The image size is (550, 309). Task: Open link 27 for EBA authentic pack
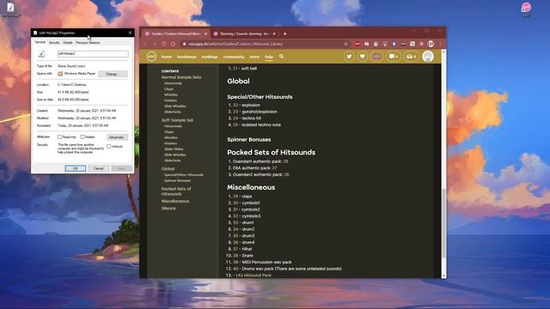click(274, 168)
